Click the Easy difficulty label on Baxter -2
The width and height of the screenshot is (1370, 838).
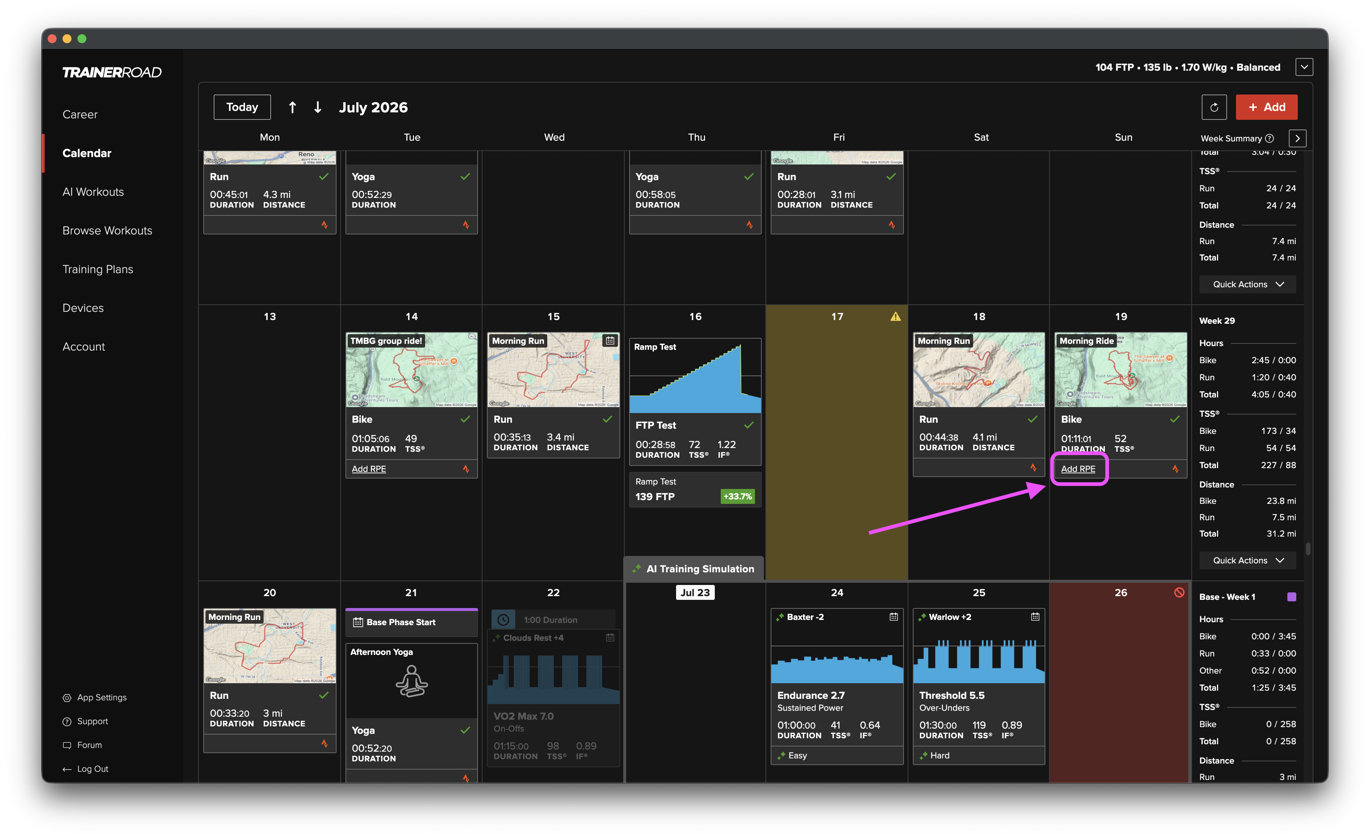click(x=797, y=756)
